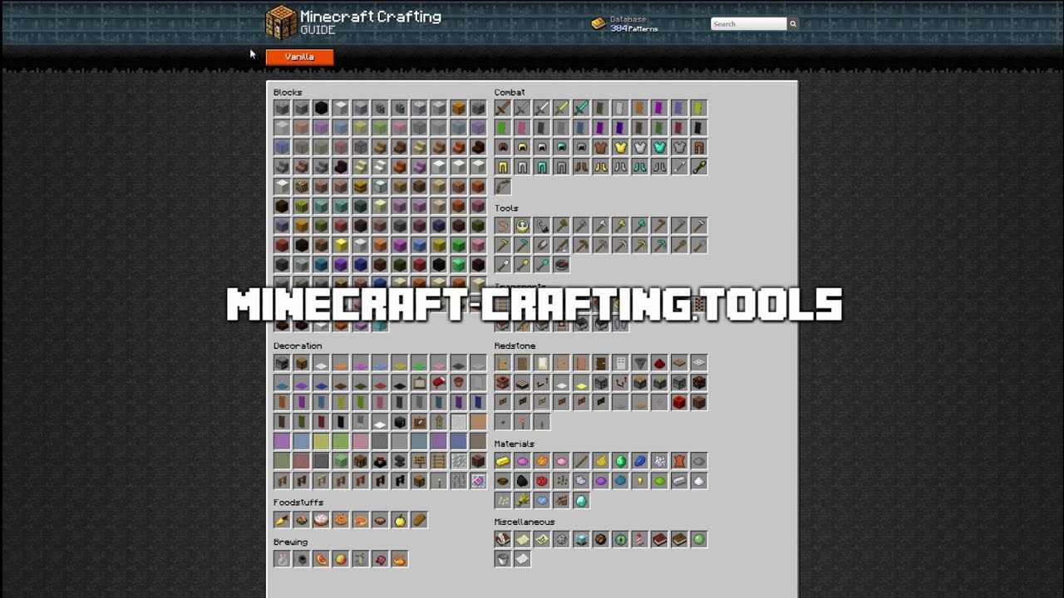This screenshot has width=1064, height=598.
Task: Select the black coal block in Blocks
Action: click(321, 108)
